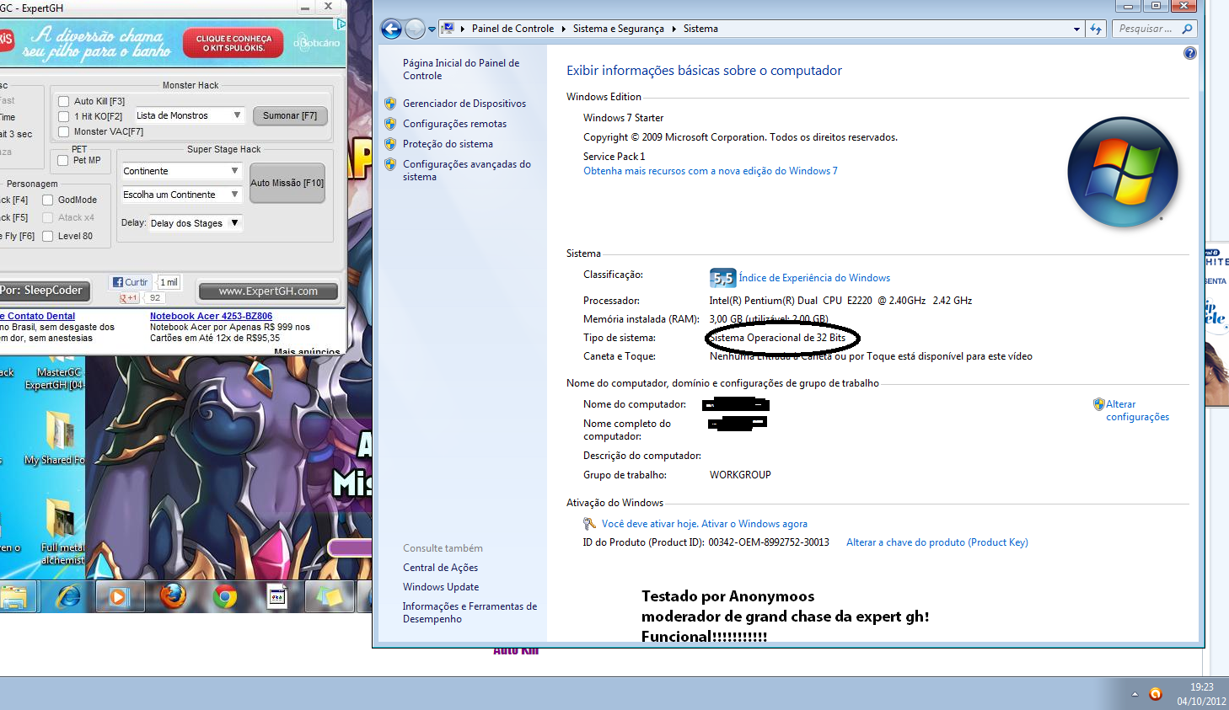1229x710 pixels.
Task: Click the keys icon beside activation notice
Action: point(590,524)
